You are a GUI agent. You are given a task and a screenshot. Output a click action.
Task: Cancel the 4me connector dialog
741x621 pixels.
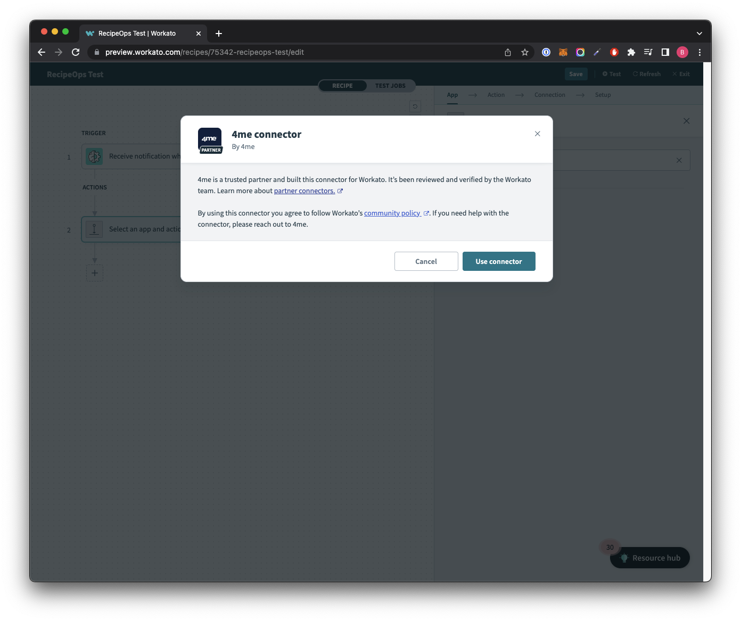(x=426, y=261)
